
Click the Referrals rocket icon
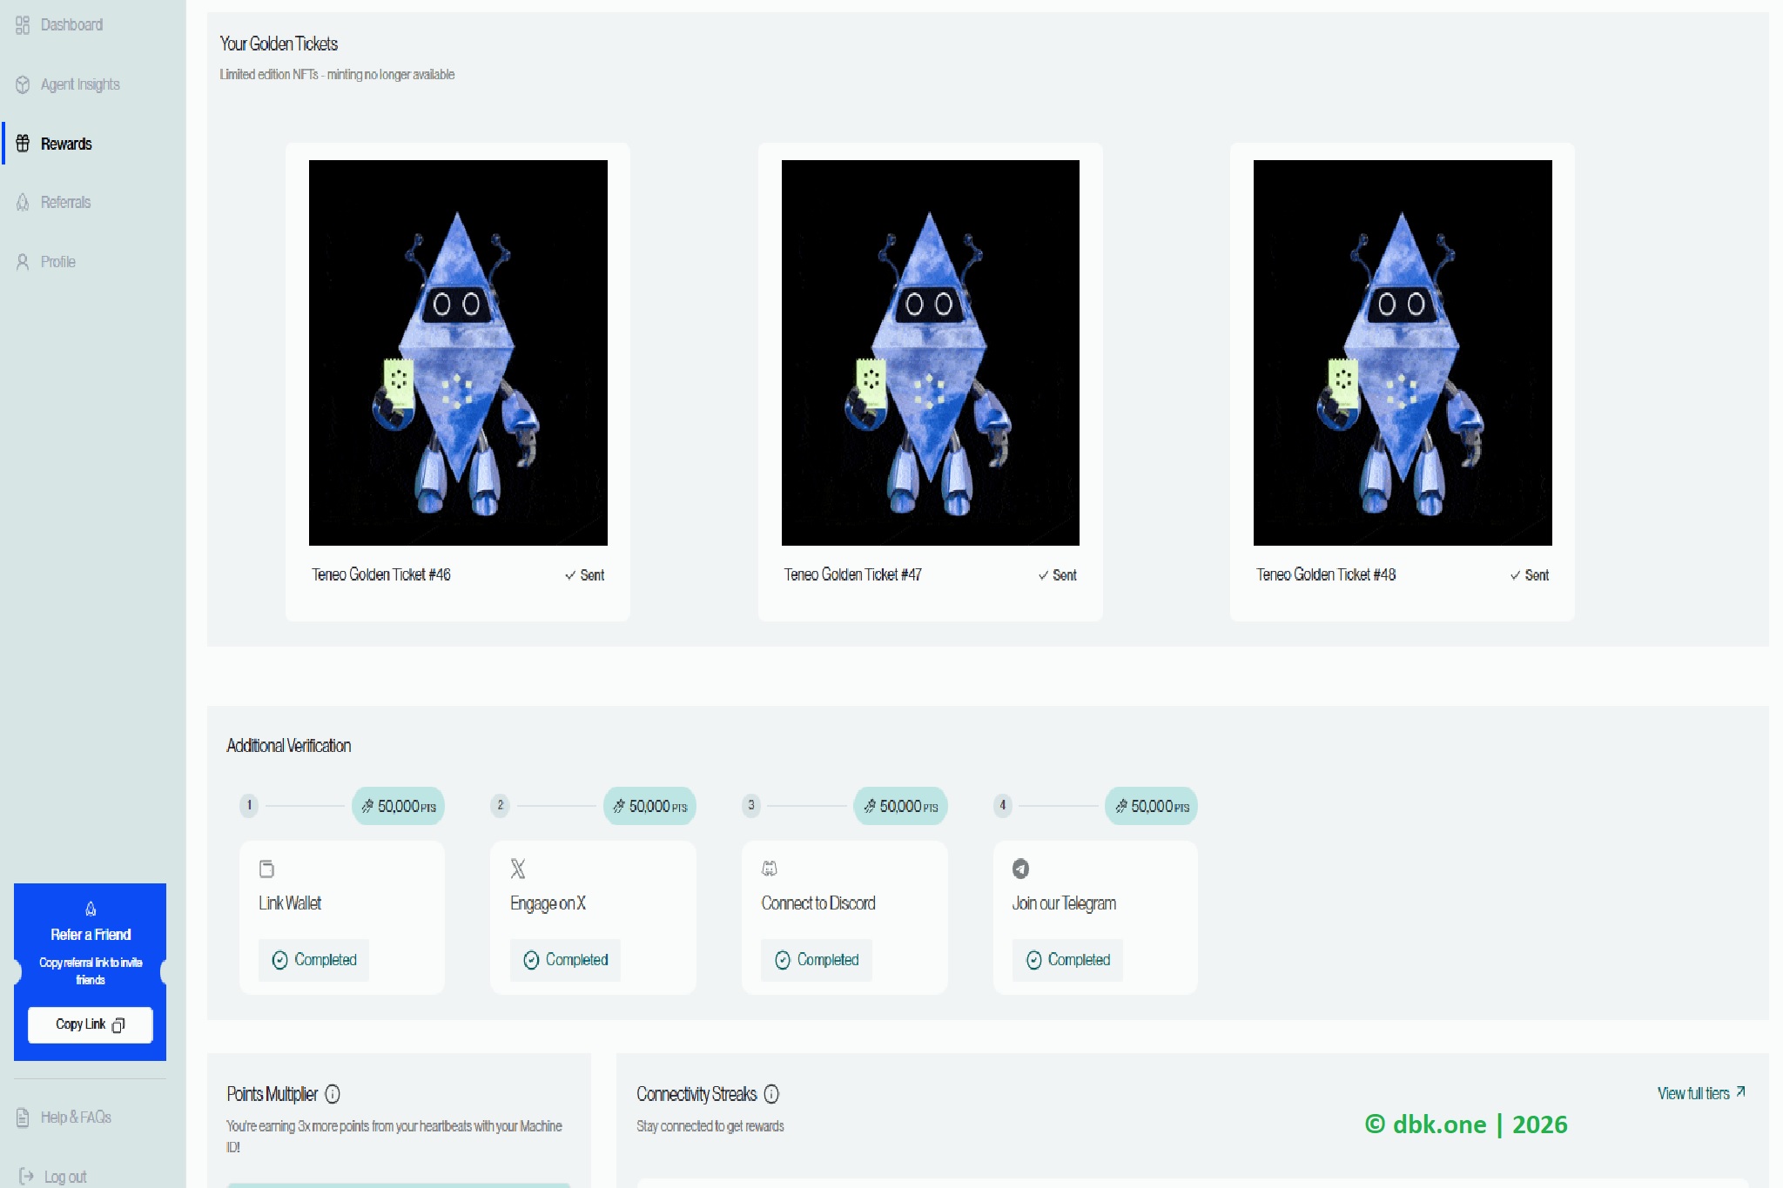[23, 203]
